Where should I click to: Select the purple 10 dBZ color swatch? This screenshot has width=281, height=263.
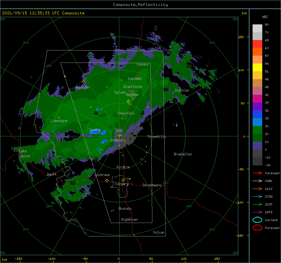click(x=257, y=145)
